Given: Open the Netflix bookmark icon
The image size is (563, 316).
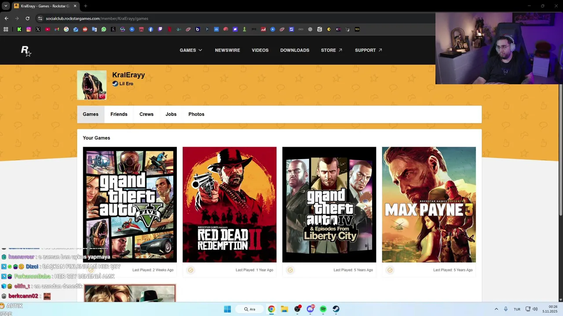Looking at the screenshot, I should click(169, 29).
